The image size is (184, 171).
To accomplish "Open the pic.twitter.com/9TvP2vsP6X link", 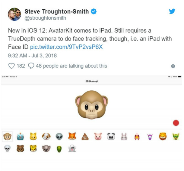I will [x=66, y=47].
